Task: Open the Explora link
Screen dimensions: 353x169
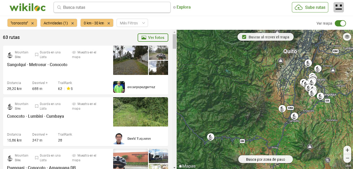Action: tap(183, 7)
